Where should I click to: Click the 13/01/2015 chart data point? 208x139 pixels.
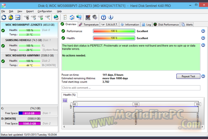[198, 107]
